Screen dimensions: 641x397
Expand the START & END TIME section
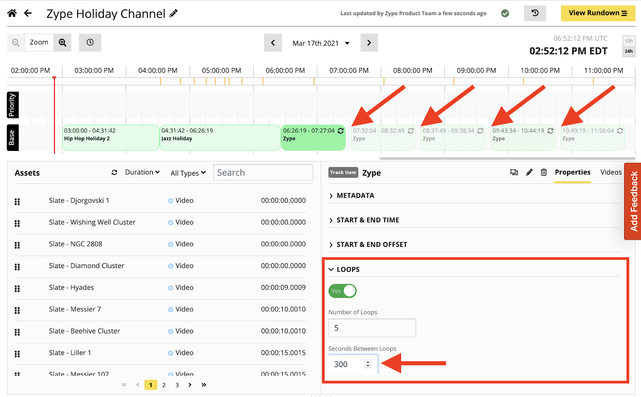point(474,220)
